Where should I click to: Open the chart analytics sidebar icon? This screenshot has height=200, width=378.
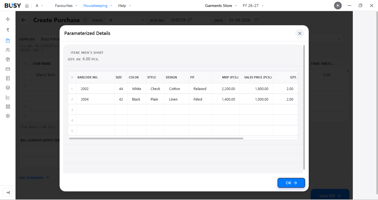coord(8,97)
